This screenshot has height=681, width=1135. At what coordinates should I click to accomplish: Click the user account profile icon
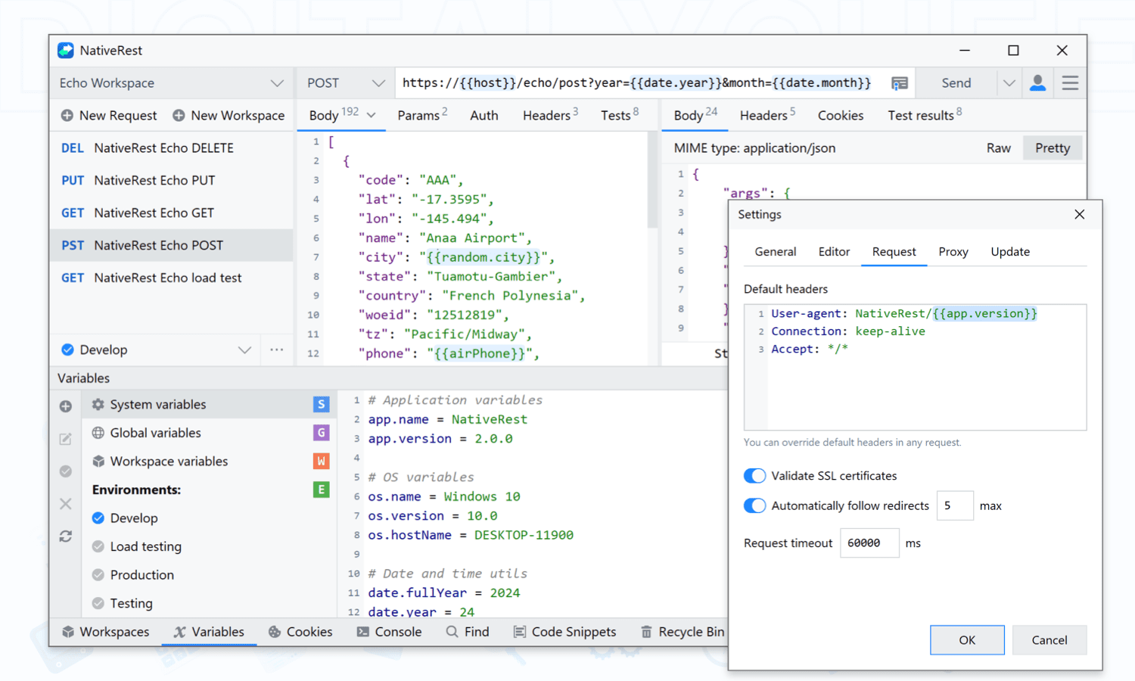pyautogui.click(x=1037, y=83)
